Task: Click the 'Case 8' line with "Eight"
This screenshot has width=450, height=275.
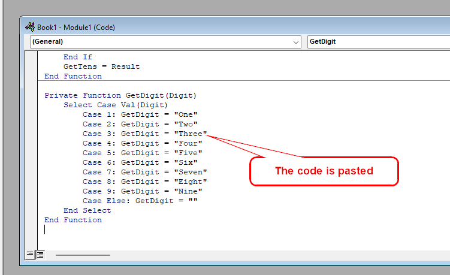Action: [x=145, y=182]
